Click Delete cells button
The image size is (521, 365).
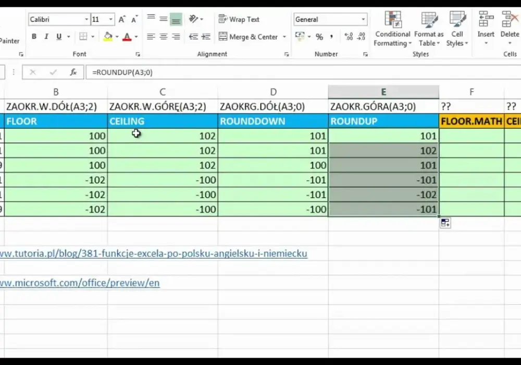[x=510, y=29]
